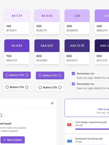Image resolution: width=109 pixels, height=145 pixels.
Task: Click the leading circle icon in the top-left purple Button CTA
Action: (x=7, y=75)
